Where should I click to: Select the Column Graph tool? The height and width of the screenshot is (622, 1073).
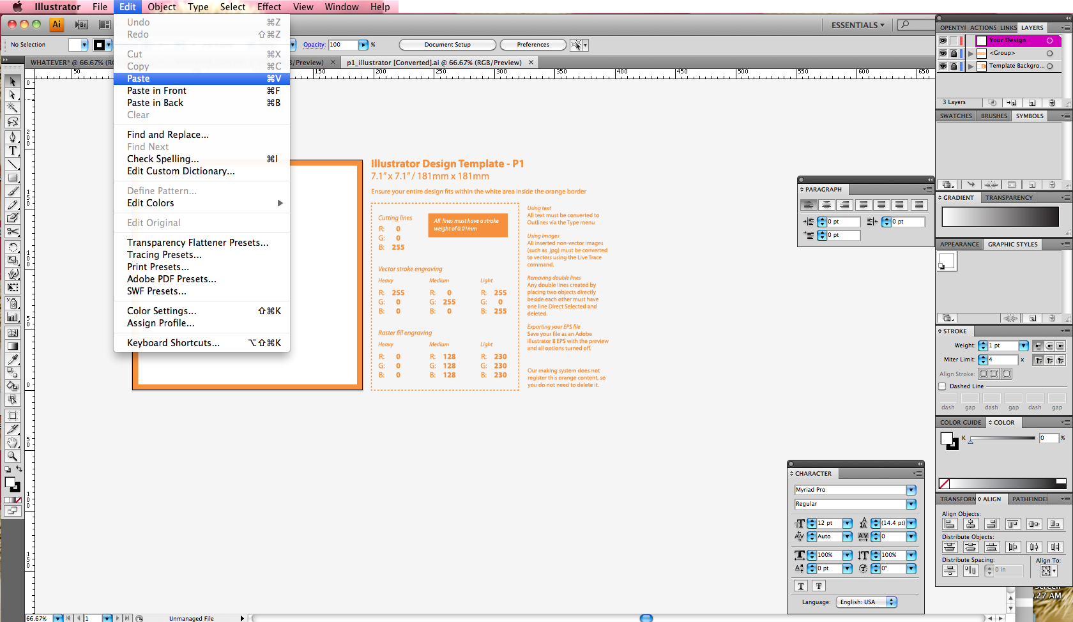12,317
